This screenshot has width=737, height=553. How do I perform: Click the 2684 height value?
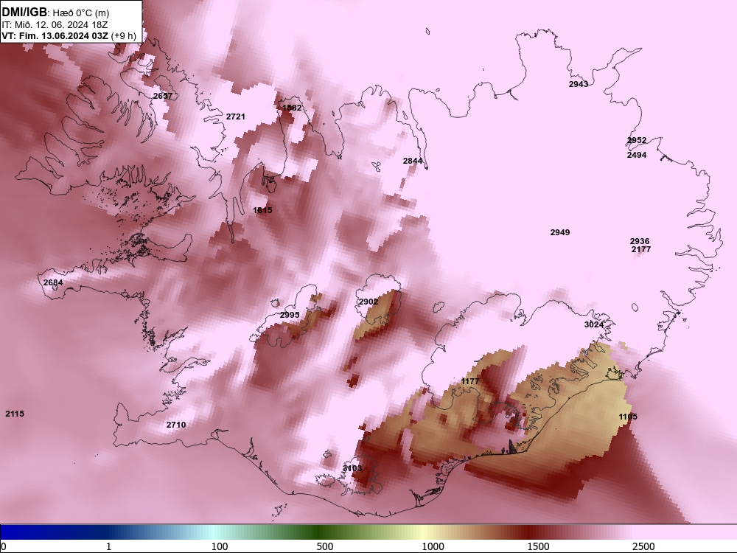pyautogui.click(x=52, y=282)
